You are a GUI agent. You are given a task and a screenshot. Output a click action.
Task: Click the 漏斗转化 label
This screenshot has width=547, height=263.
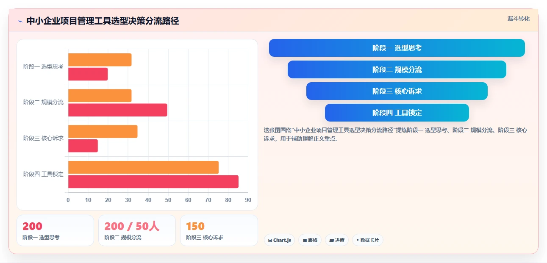tap(519, 19)
